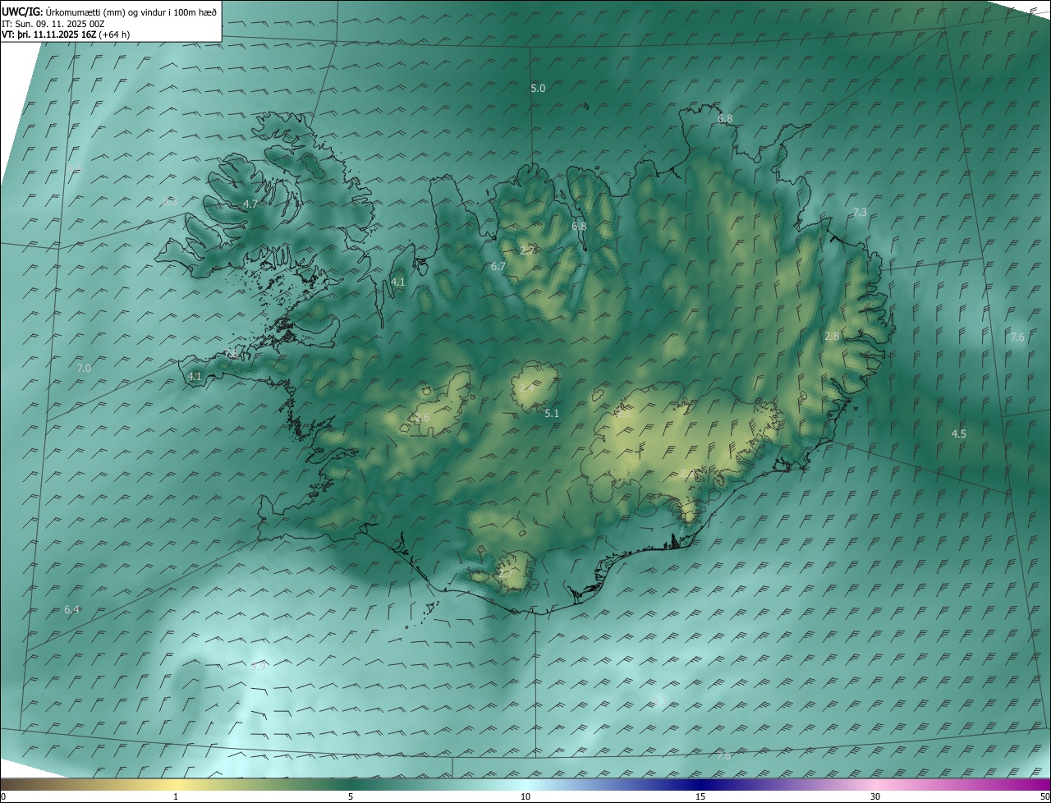This screenshot has height=803, width=1051.
Task: Click the 1 tick label on the color scale
Action: point(176,797)
